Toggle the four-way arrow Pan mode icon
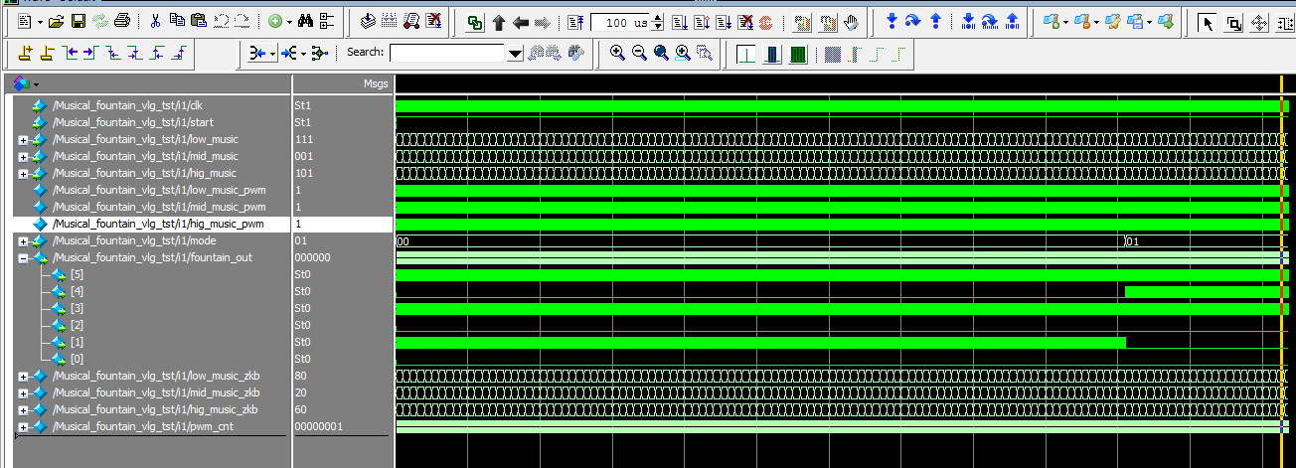The width and height of the screenshot is (1296, 468). (1258, 22)
